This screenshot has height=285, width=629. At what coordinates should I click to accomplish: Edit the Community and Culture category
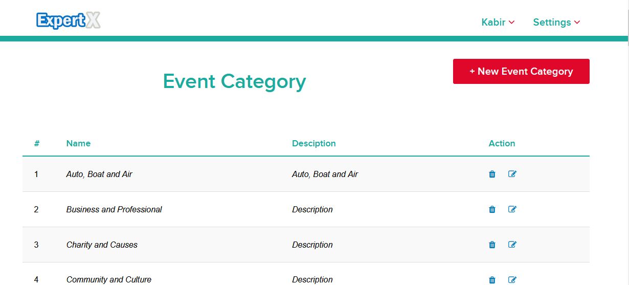point(512,279)
